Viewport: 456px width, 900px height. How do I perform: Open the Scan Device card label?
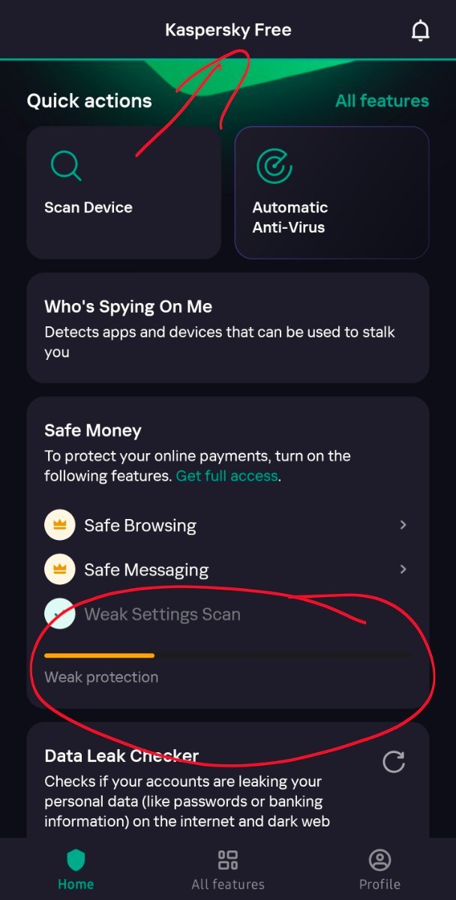pyautogui.click(x=88, y=208)
